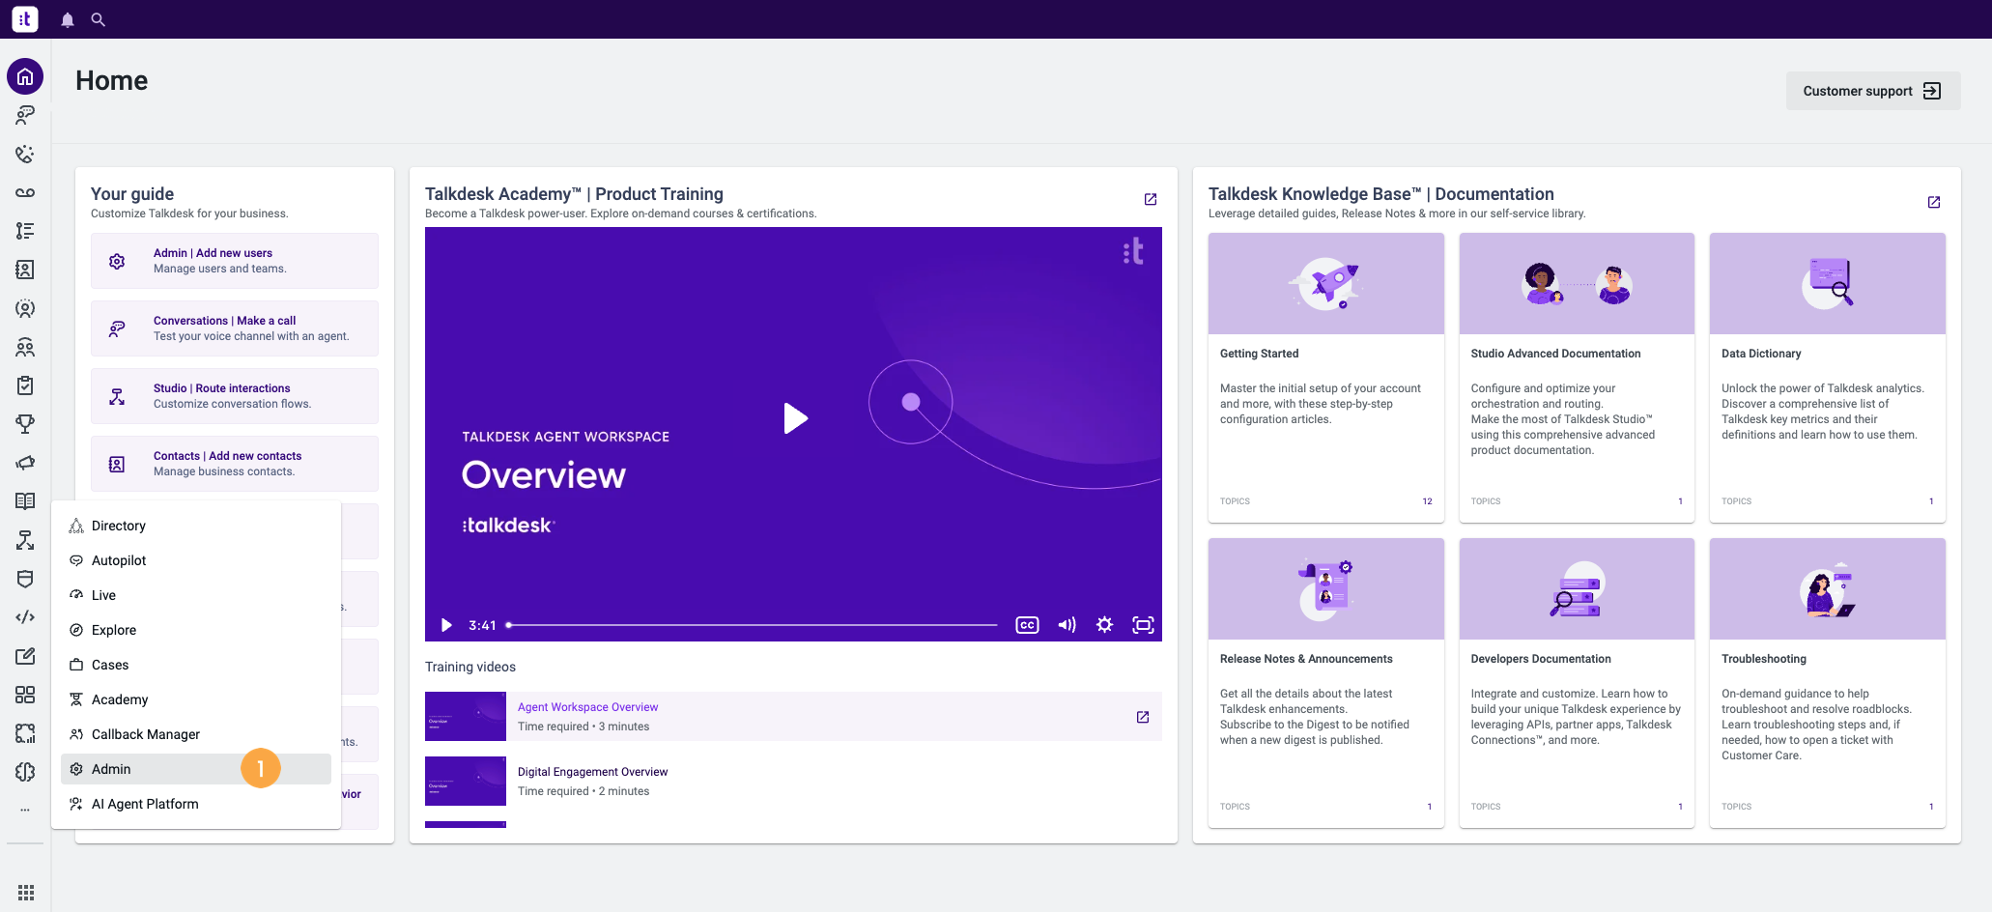The height and width of the screenshot is (912, 1992).
Task: Open the Agent Workspace Overview training link
Action: click(587, 707)
